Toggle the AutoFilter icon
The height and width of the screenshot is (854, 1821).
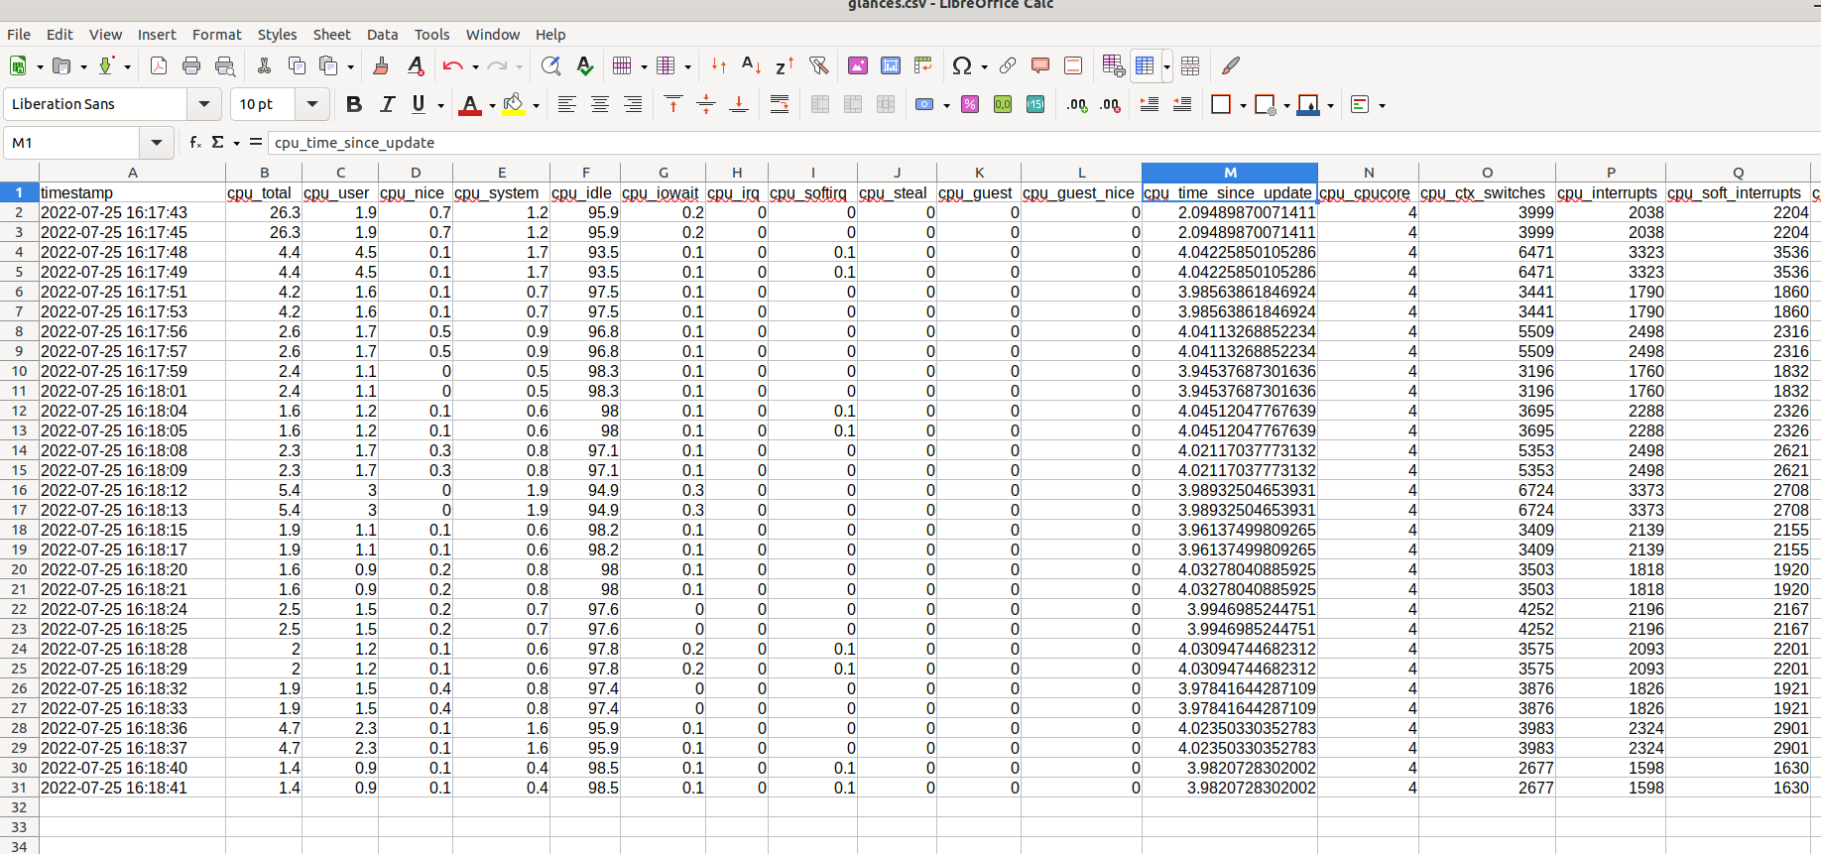coord(818,66)
